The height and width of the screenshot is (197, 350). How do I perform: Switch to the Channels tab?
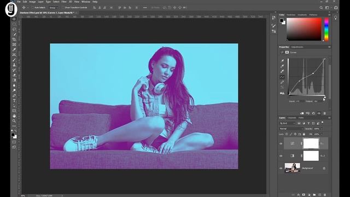tap(291, 118)
